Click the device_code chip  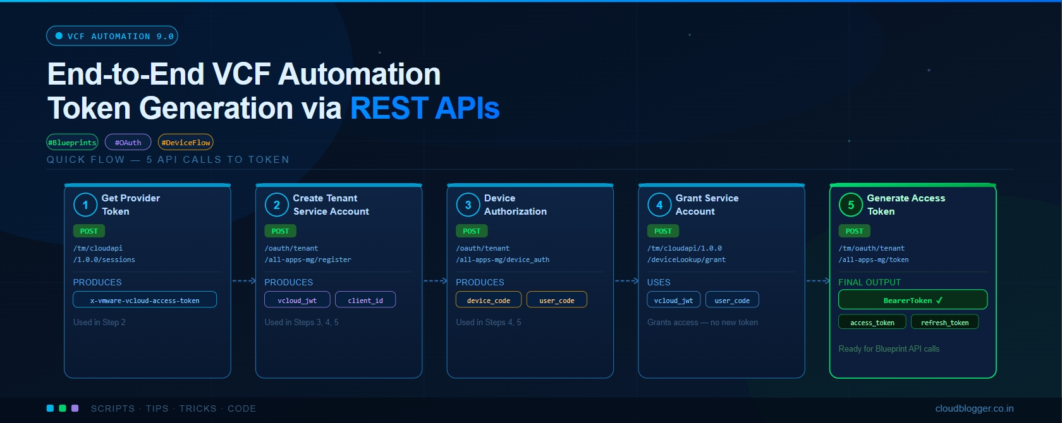(489, 300)
